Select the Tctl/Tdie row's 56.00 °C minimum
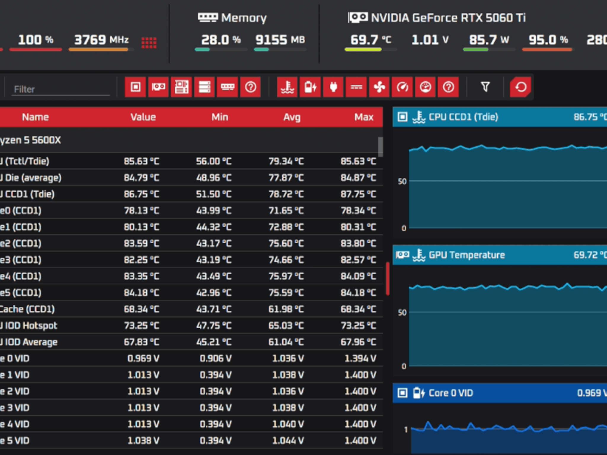 214,161
